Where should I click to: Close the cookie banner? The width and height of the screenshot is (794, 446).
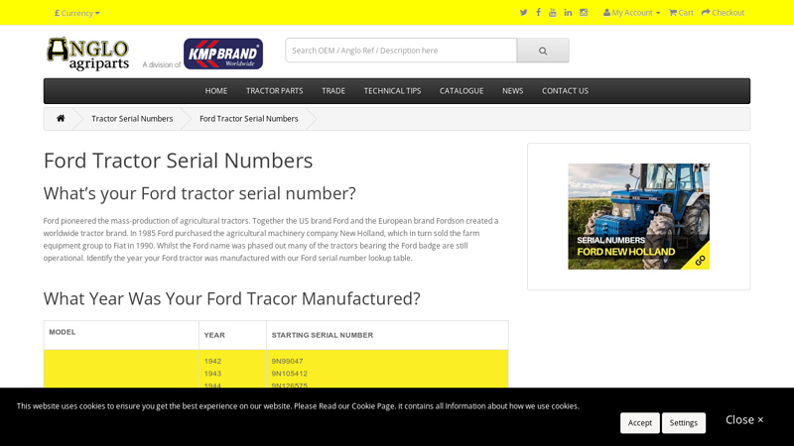pos(744,419)
